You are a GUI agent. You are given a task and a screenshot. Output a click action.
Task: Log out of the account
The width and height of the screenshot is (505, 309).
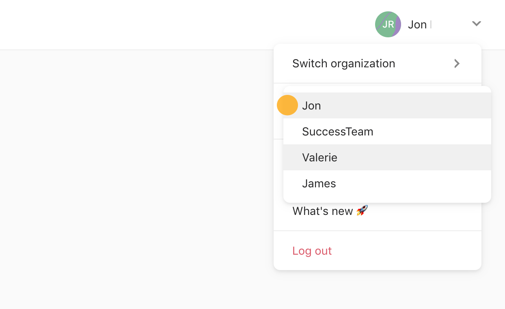coord(312,251)
